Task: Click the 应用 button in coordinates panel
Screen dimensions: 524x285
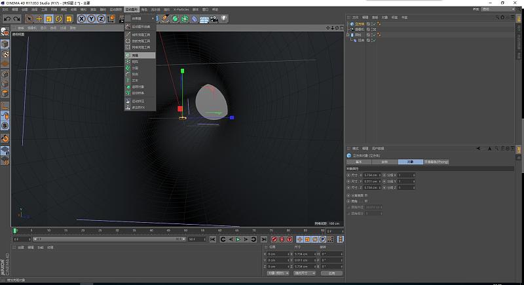Action: tap(331, 273)
